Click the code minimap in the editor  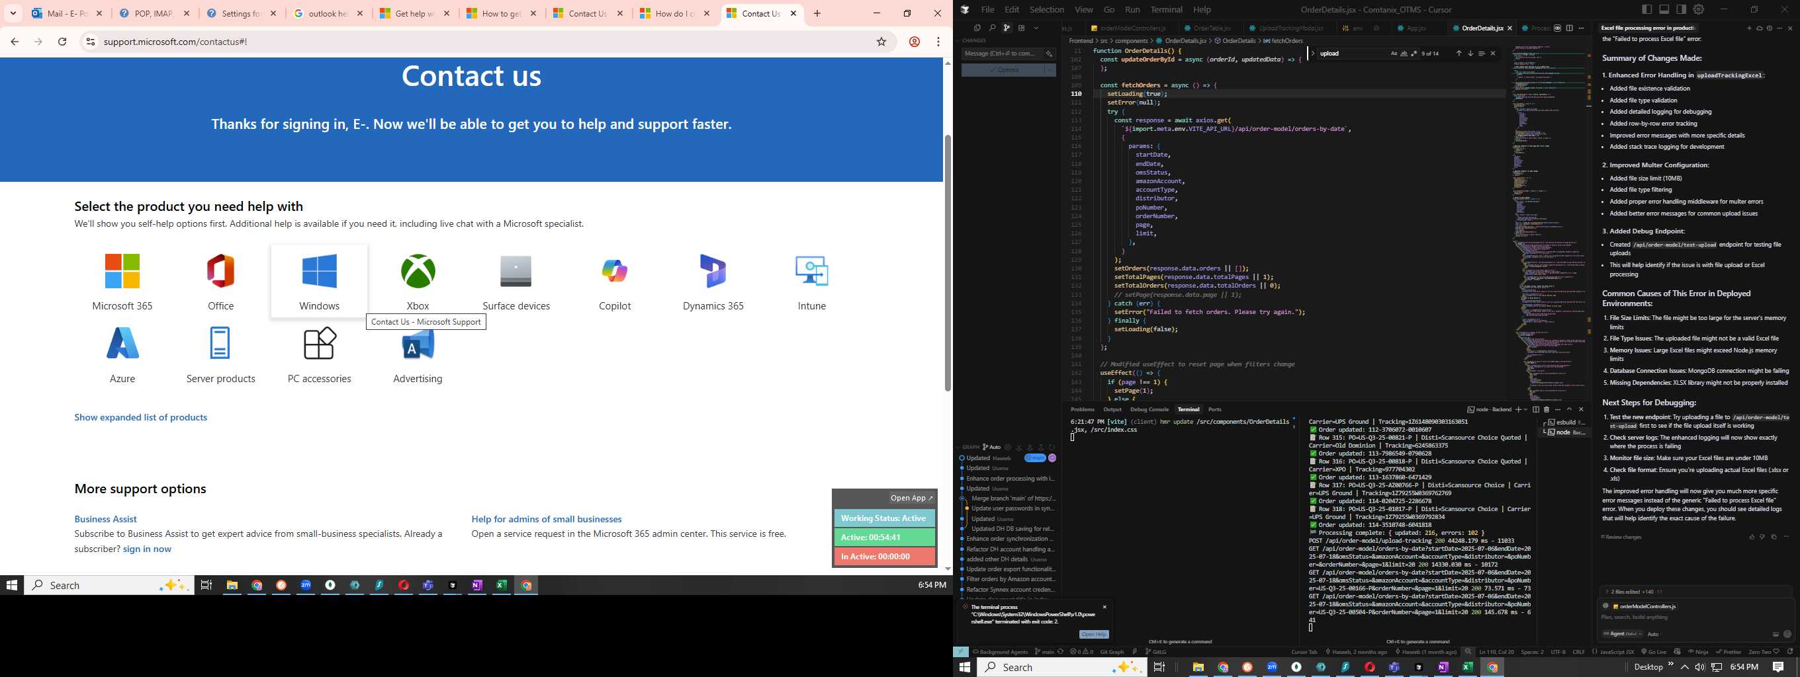(1550, 223)
